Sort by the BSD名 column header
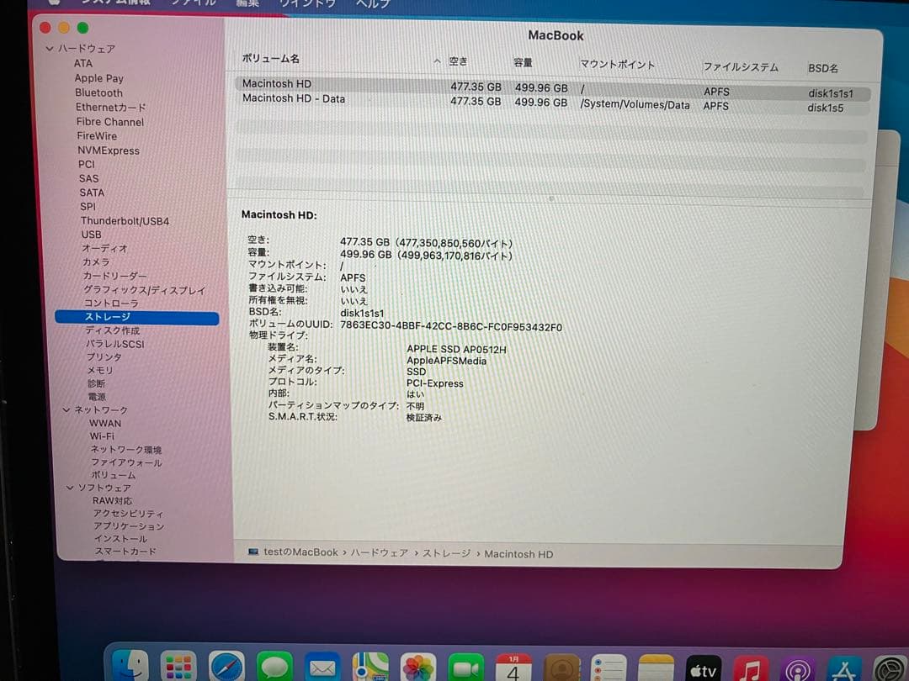 click(823, 68)
